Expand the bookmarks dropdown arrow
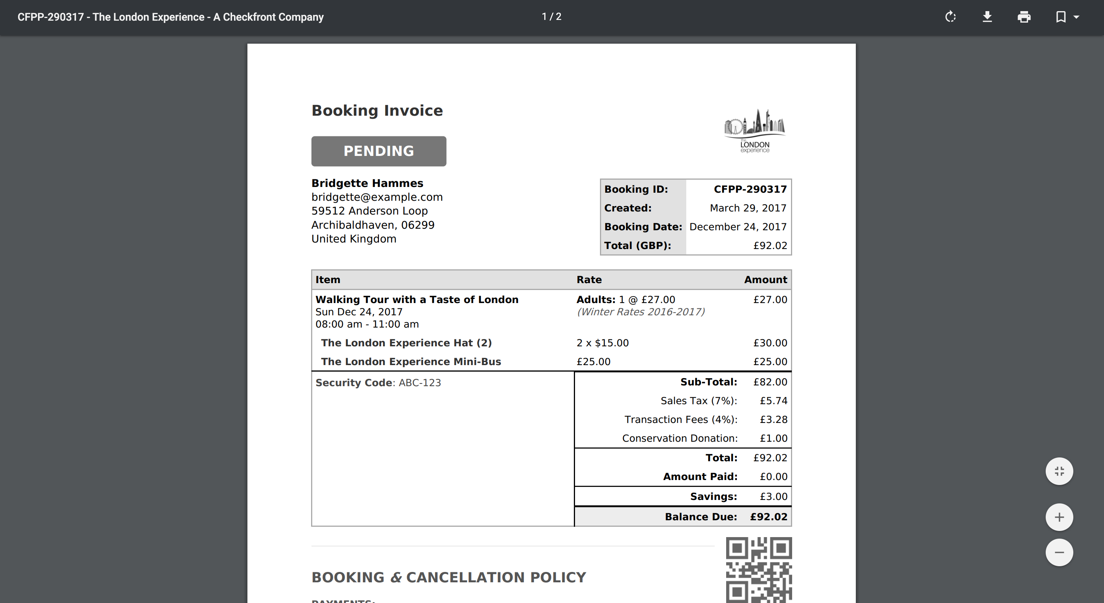The image size is (1104, 603). pyautogui.click(x=1076, y=17)
